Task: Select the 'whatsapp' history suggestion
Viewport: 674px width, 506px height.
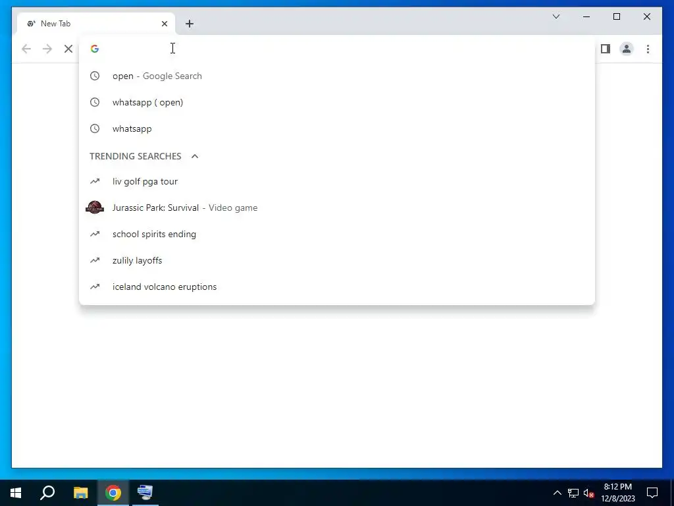Action: [337, 128]
